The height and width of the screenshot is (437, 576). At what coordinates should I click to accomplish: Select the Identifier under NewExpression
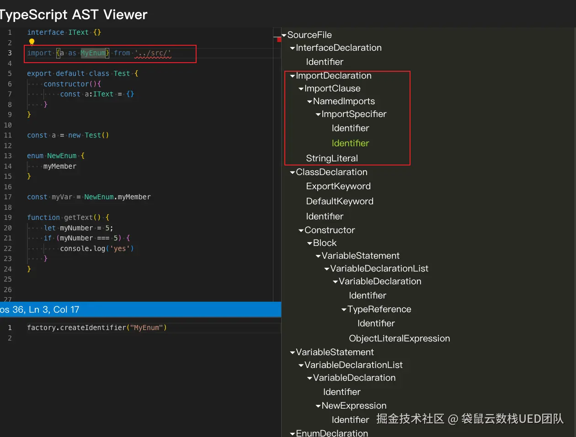tap(350, 420)
